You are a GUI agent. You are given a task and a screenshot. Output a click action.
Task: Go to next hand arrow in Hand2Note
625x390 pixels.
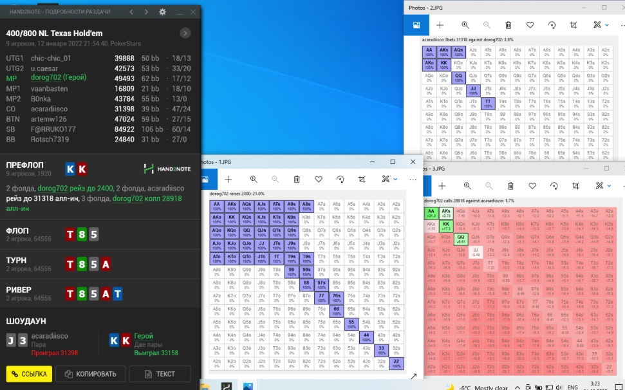click(x=146, y=12)
